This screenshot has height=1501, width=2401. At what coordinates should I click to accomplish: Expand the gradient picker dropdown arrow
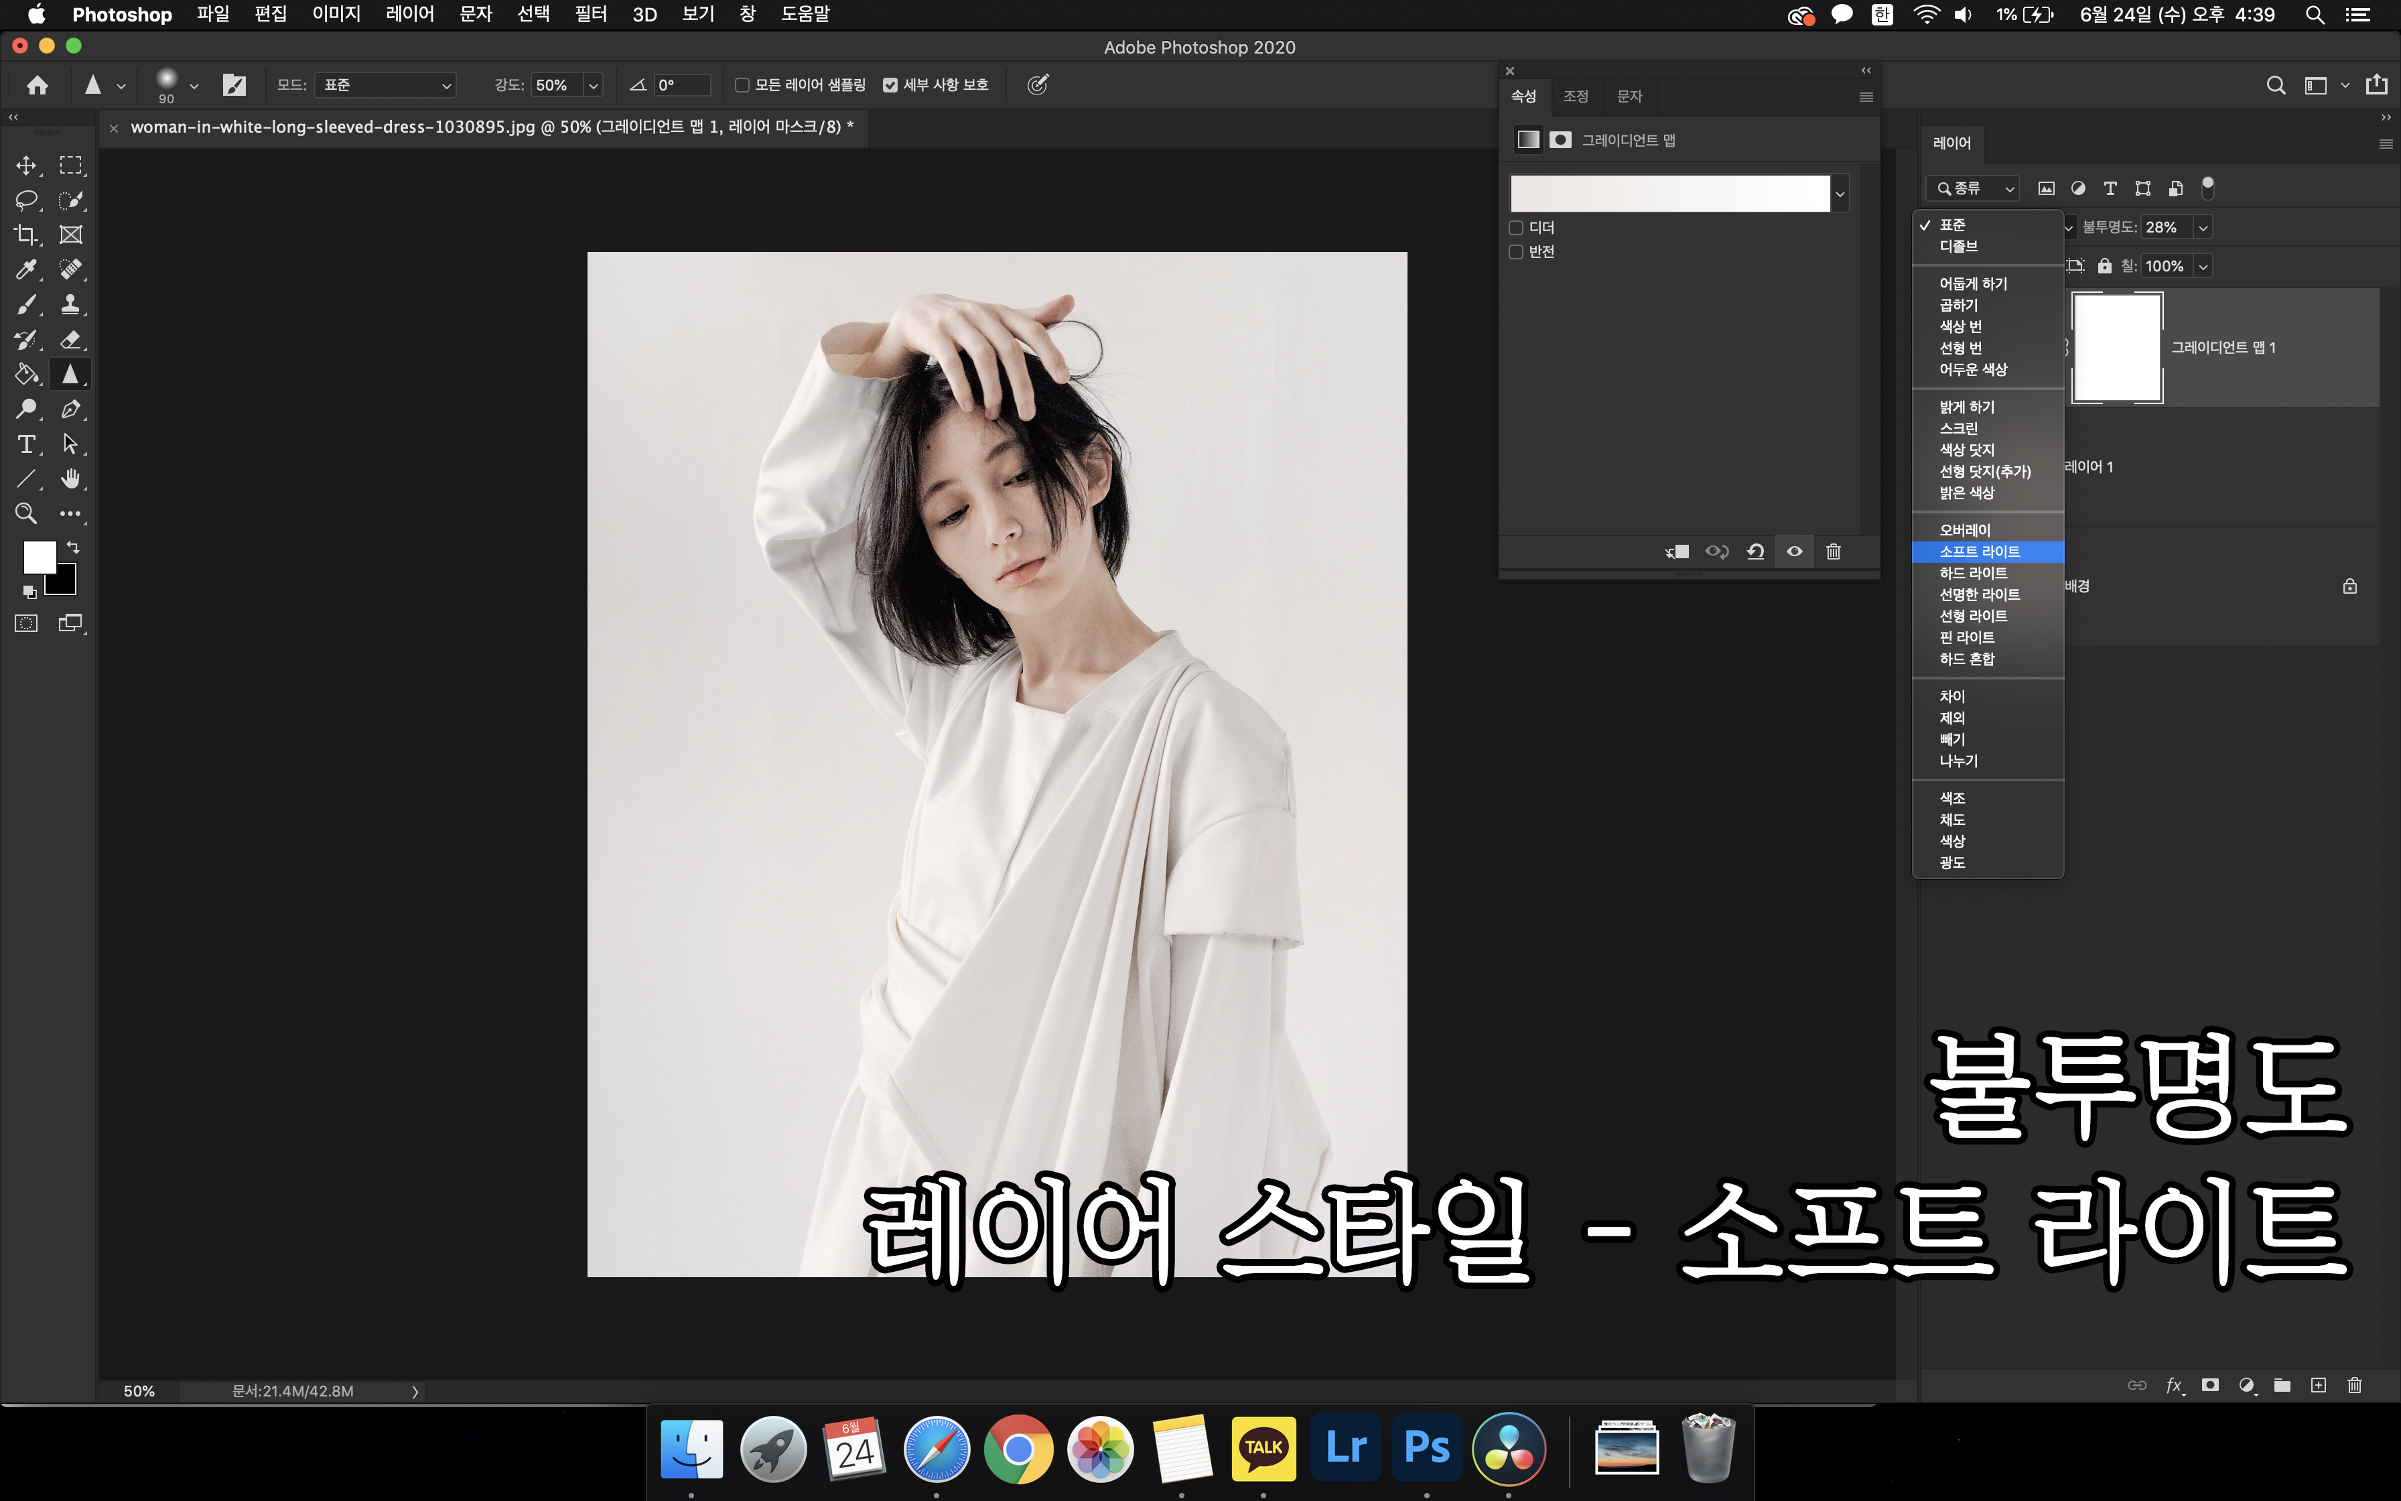pyautogui.click(x=1840, y=194)
